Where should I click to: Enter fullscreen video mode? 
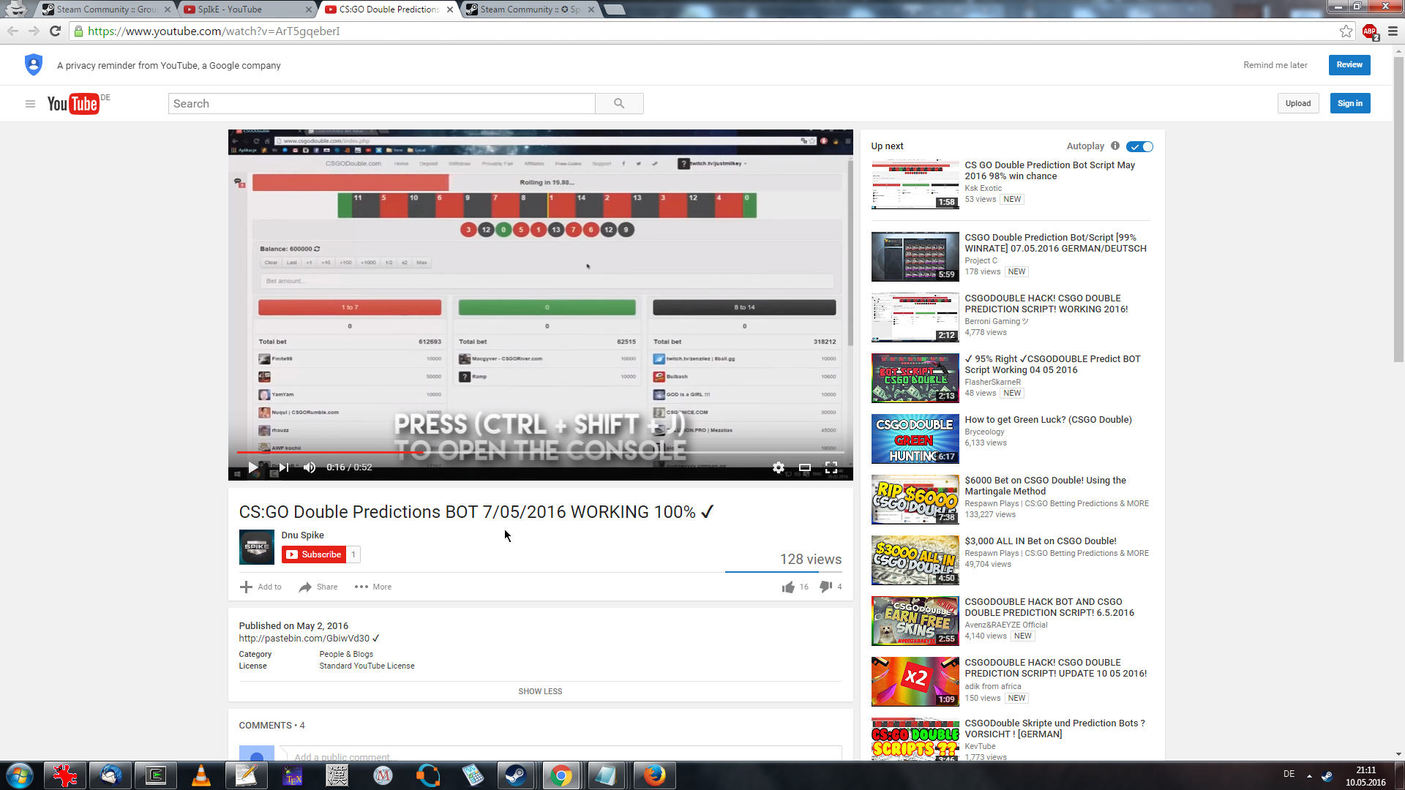point(831,467)
